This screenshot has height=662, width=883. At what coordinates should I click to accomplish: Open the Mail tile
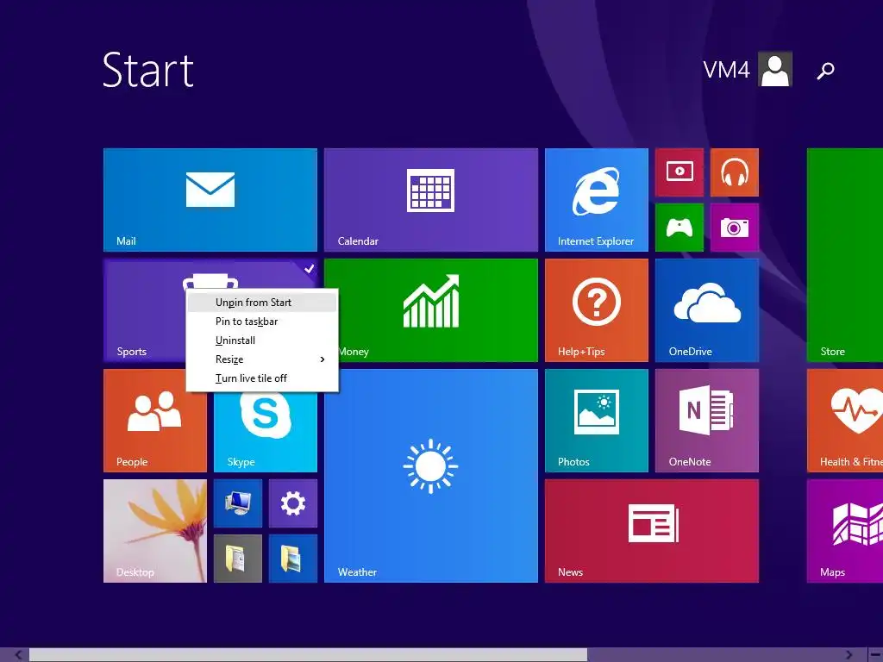pyautogui.click(x=210, y=200)
